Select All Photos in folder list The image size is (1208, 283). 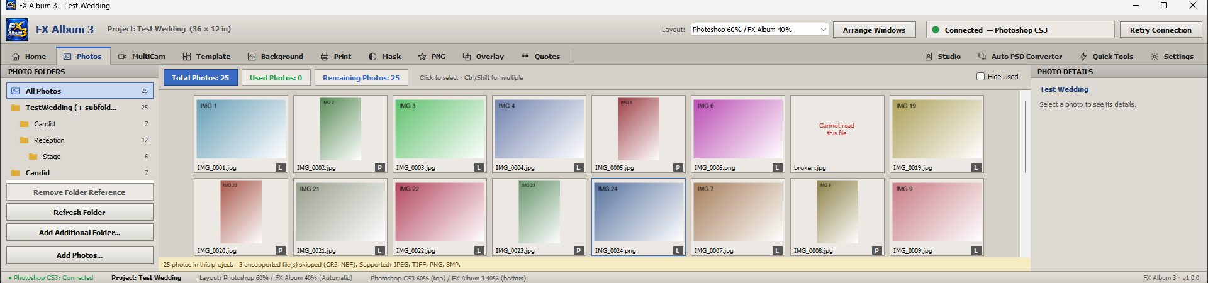click(80, 91)
